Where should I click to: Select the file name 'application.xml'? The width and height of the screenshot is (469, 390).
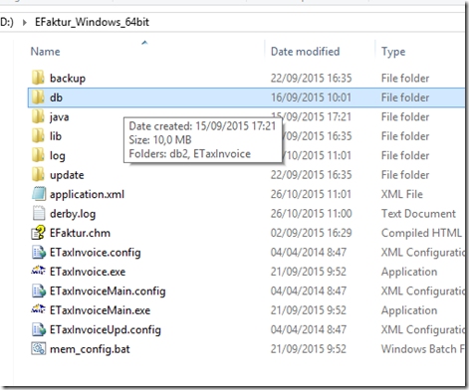(87, 194)
